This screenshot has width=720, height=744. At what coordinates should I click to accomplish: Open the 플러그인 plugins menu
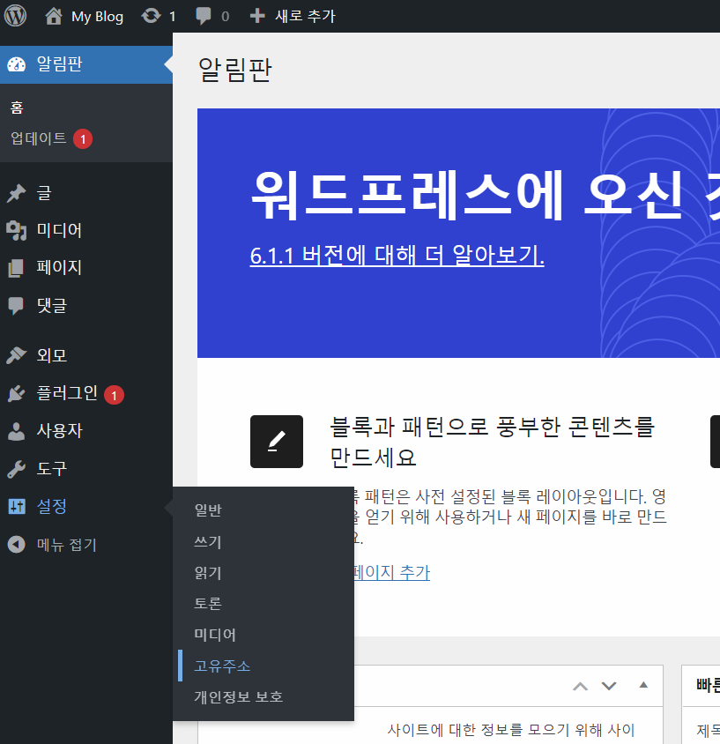67,393
